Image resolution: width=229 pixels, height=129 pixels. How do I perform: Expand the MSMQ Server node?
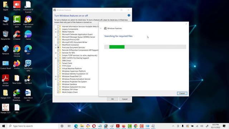tap(56, 37)
